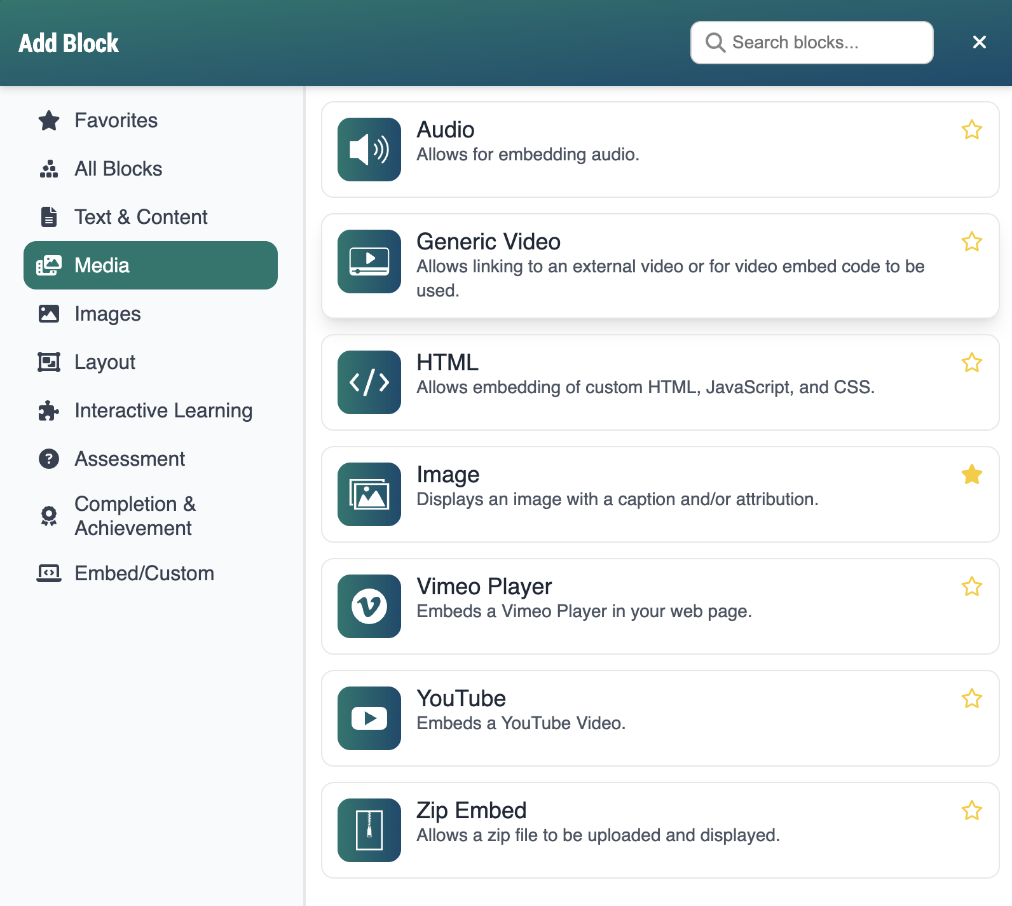Add the Audio block
Screen dimensions: 1012x906
pos(660,150)
